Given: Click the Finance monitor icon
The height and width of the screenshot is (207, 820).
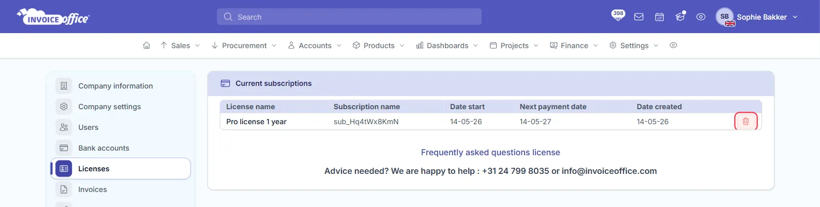Looking at the screenshot, I should pyautogui.click(x=554, y=46).
